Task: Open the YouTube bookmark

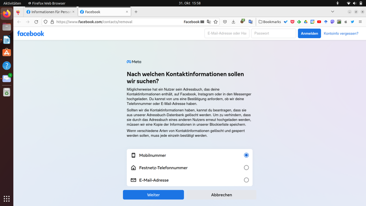Action: click(319, 22)
